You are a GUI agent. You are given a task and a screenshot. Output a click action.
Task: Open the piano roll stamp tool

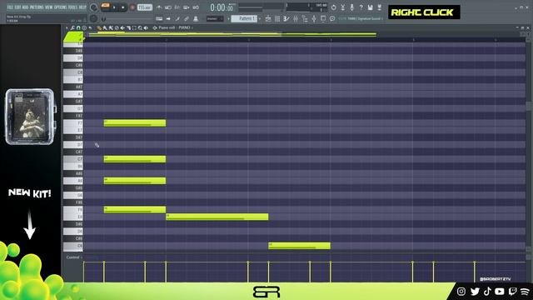pos(84,27)
